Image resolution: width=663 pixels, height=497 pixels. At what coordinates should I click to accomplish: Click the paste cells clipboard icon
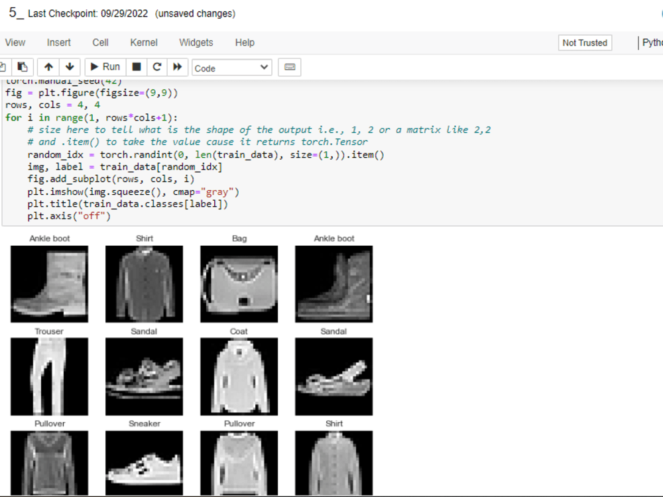coord(23,67)
